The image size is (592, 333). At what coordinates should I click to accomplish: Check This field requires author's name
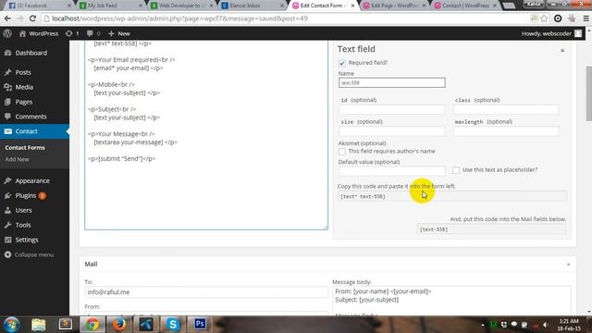(342, 152)
